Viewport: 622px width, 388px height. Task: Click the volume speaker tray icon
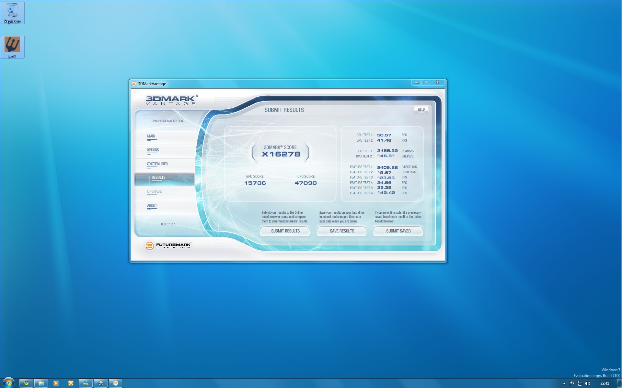pos(588,383)
